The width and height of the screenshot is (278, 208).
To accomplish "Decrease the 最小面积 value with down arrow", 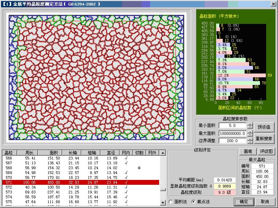I will pyautogui.click(x=250, y=127).
